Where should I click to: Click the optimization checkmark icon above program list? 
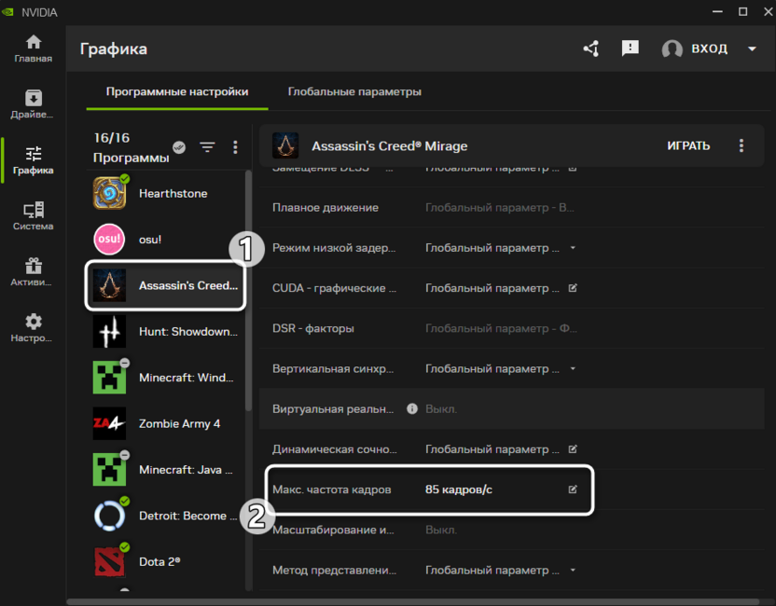point(179,147)
